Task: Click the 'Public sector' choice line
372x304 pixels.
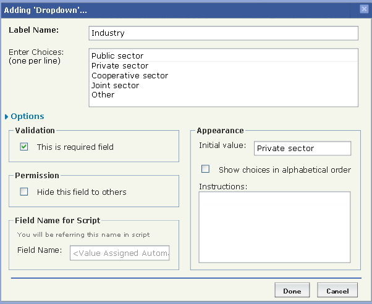Action: pyautogui.click(x=117, y=56)
